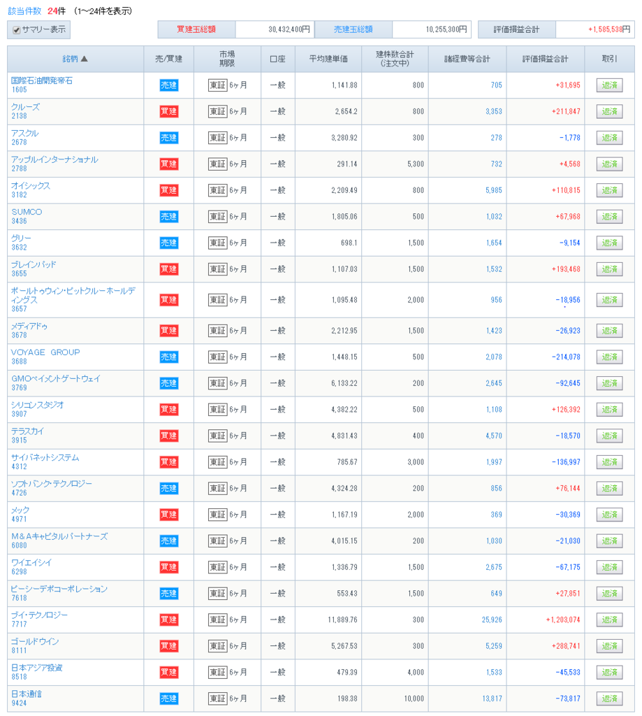Screen dimensions: 642x716
Task: Click 返済 button for メック
Action: pyautogui.click(x=609, y=515)
